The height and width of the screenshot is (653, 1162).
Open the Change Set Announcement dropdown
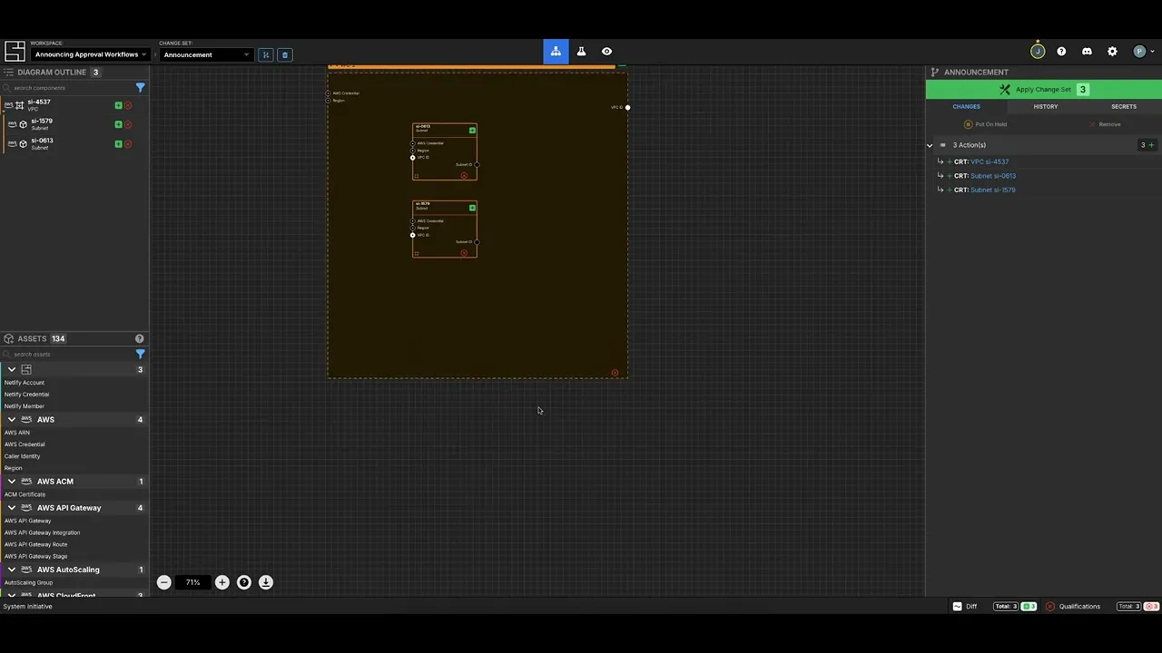click(206, 54)
